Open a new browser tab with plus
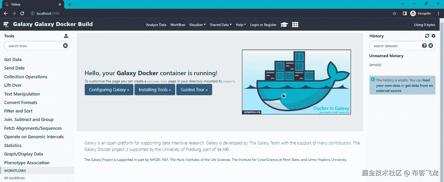 pos(70,4)
